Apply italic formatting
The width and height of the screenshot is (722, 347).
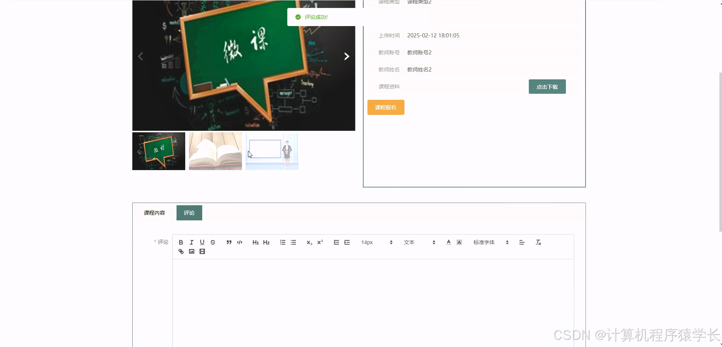coord(192,242)
